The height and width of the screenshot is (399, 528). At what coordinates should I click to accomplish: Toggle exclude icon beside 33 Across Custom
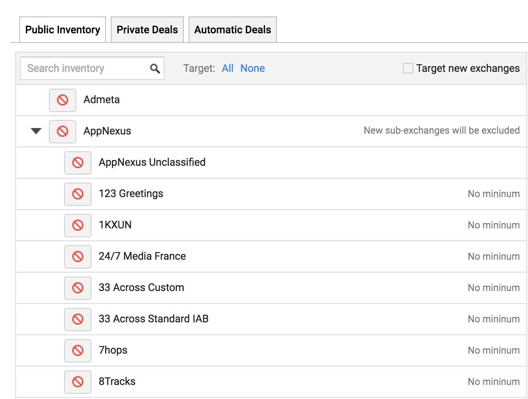pos(78,288)
